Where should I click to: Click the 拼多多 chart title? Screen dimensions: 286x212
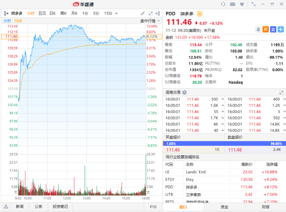click(x=17, y=13)
